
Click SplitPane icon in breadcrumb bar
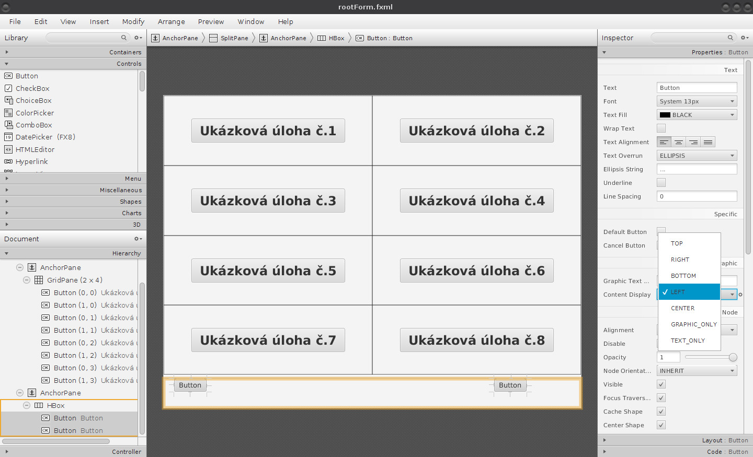(213, 38)
